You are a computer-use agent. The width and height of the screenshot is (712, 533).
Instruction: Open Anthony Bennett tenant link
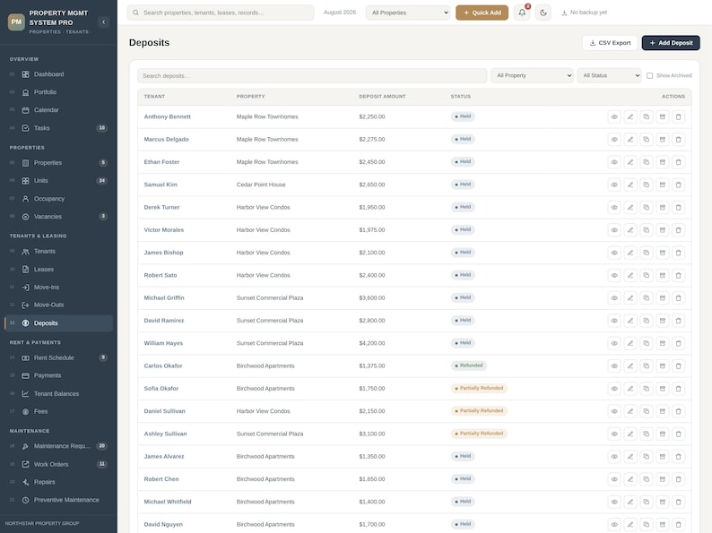coord(167,117)
